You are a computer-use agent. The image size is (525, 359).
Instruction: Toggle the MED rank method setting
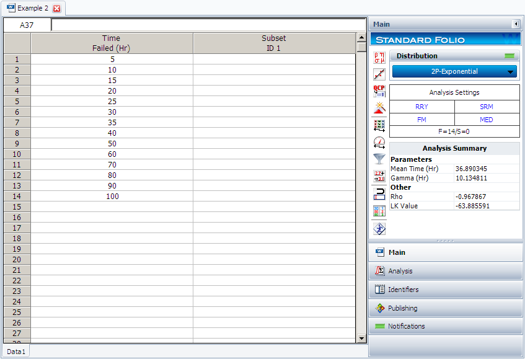pyautogui.click(x=487, y=120)
